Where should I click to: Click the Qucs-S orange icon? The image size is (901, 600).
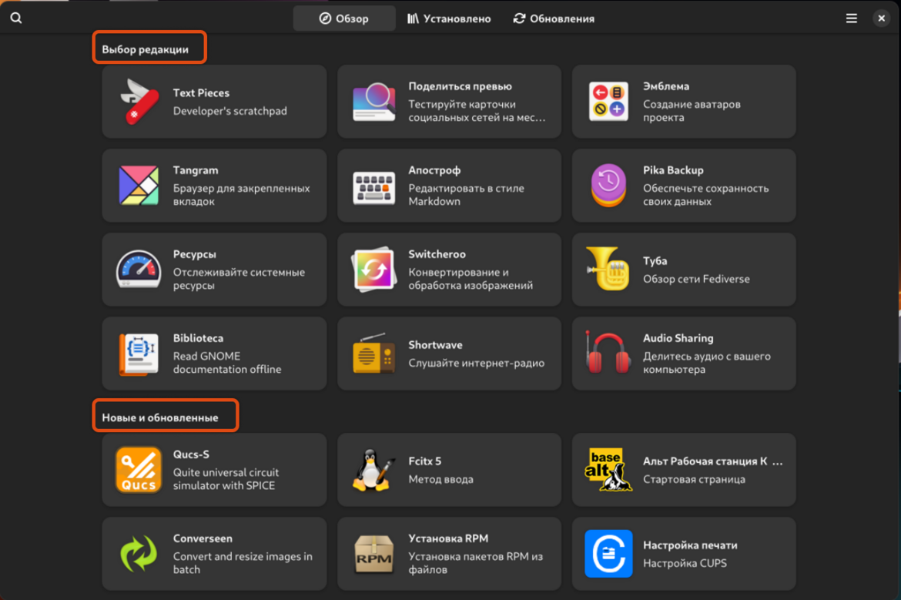click(x=139, y=470)
